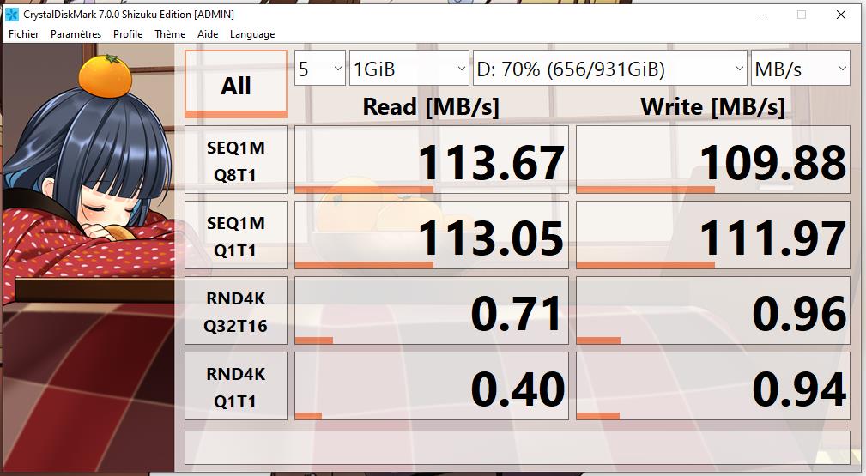Open the Thème menu

tap(170, 34)
